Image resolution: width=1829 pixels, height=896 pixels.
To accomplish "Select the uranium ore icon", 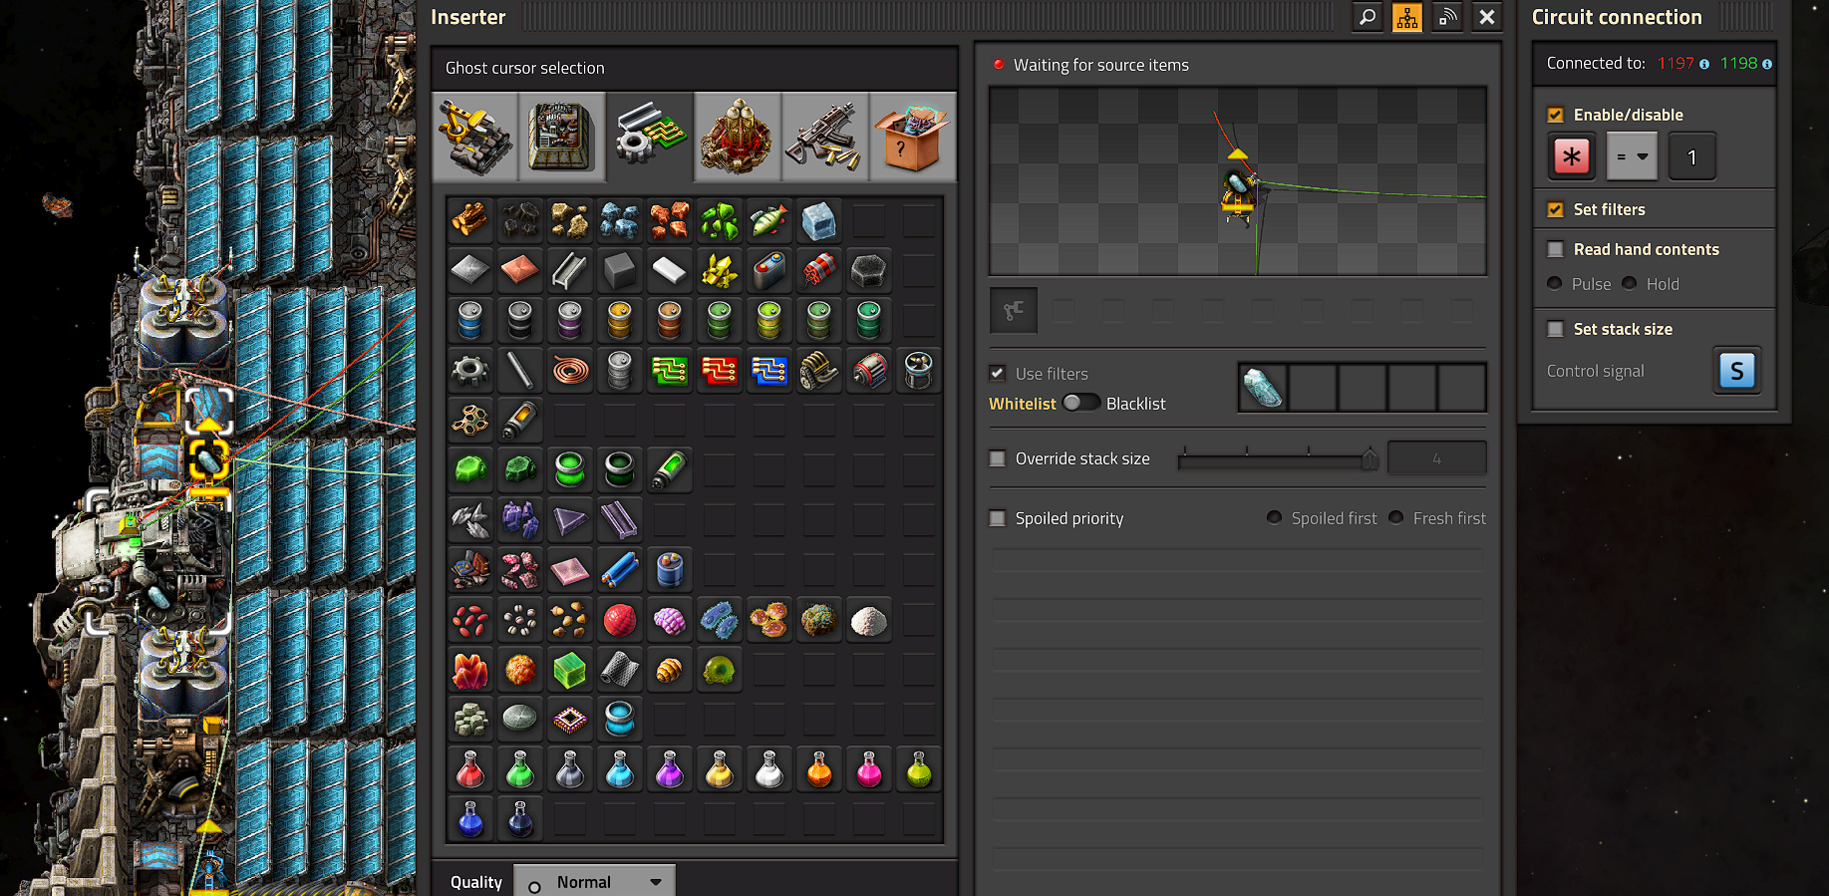I will 720,220.
